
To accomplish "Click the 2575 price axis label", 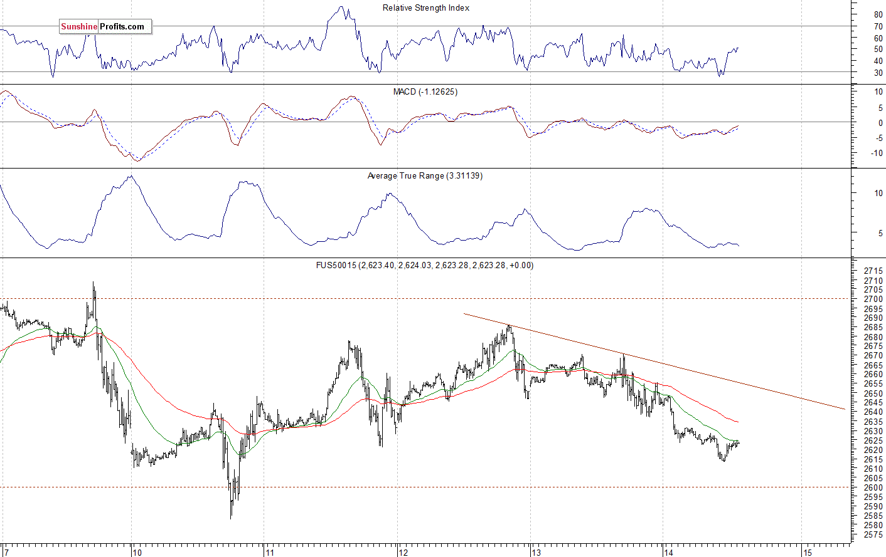I will coord(873,534).
